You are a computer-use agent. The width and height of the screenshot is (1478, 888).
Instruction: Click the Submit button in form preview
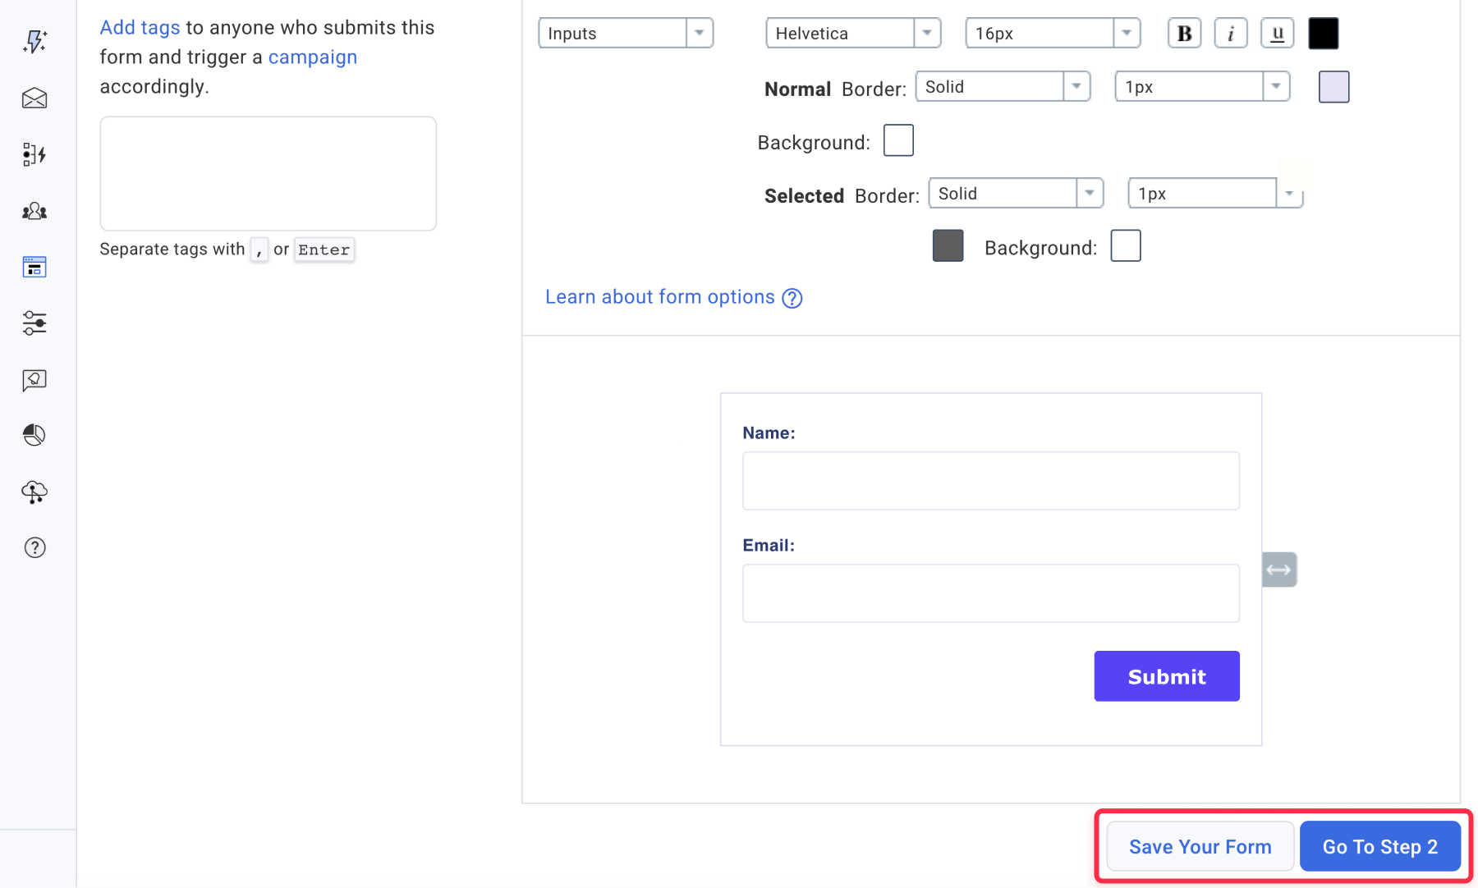point(1167,676)
